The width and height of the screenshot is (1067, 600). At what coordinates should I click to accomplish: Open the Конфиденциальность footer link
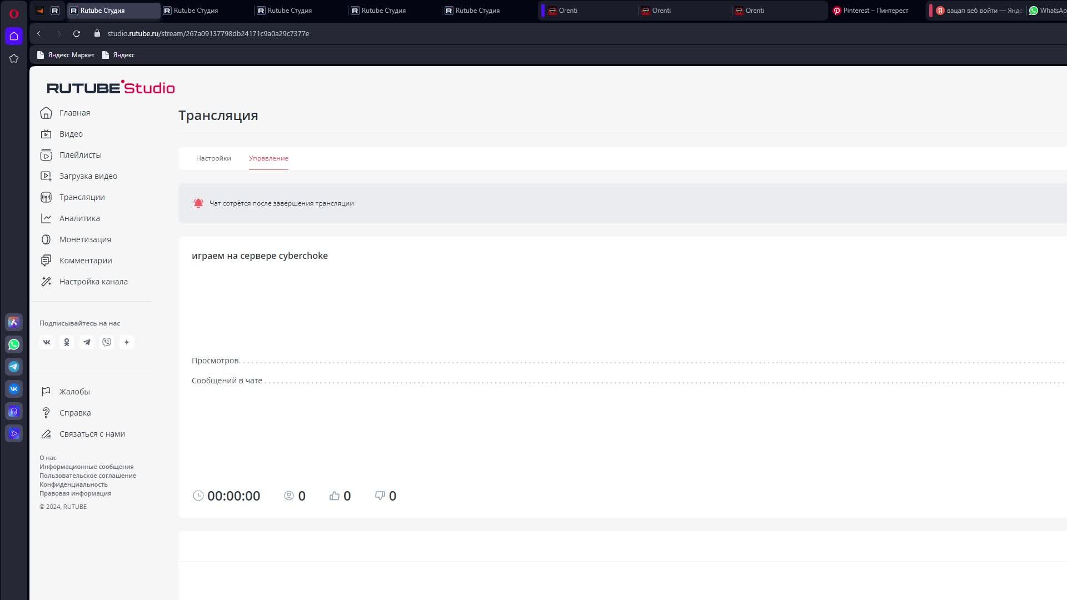[73, 484]
